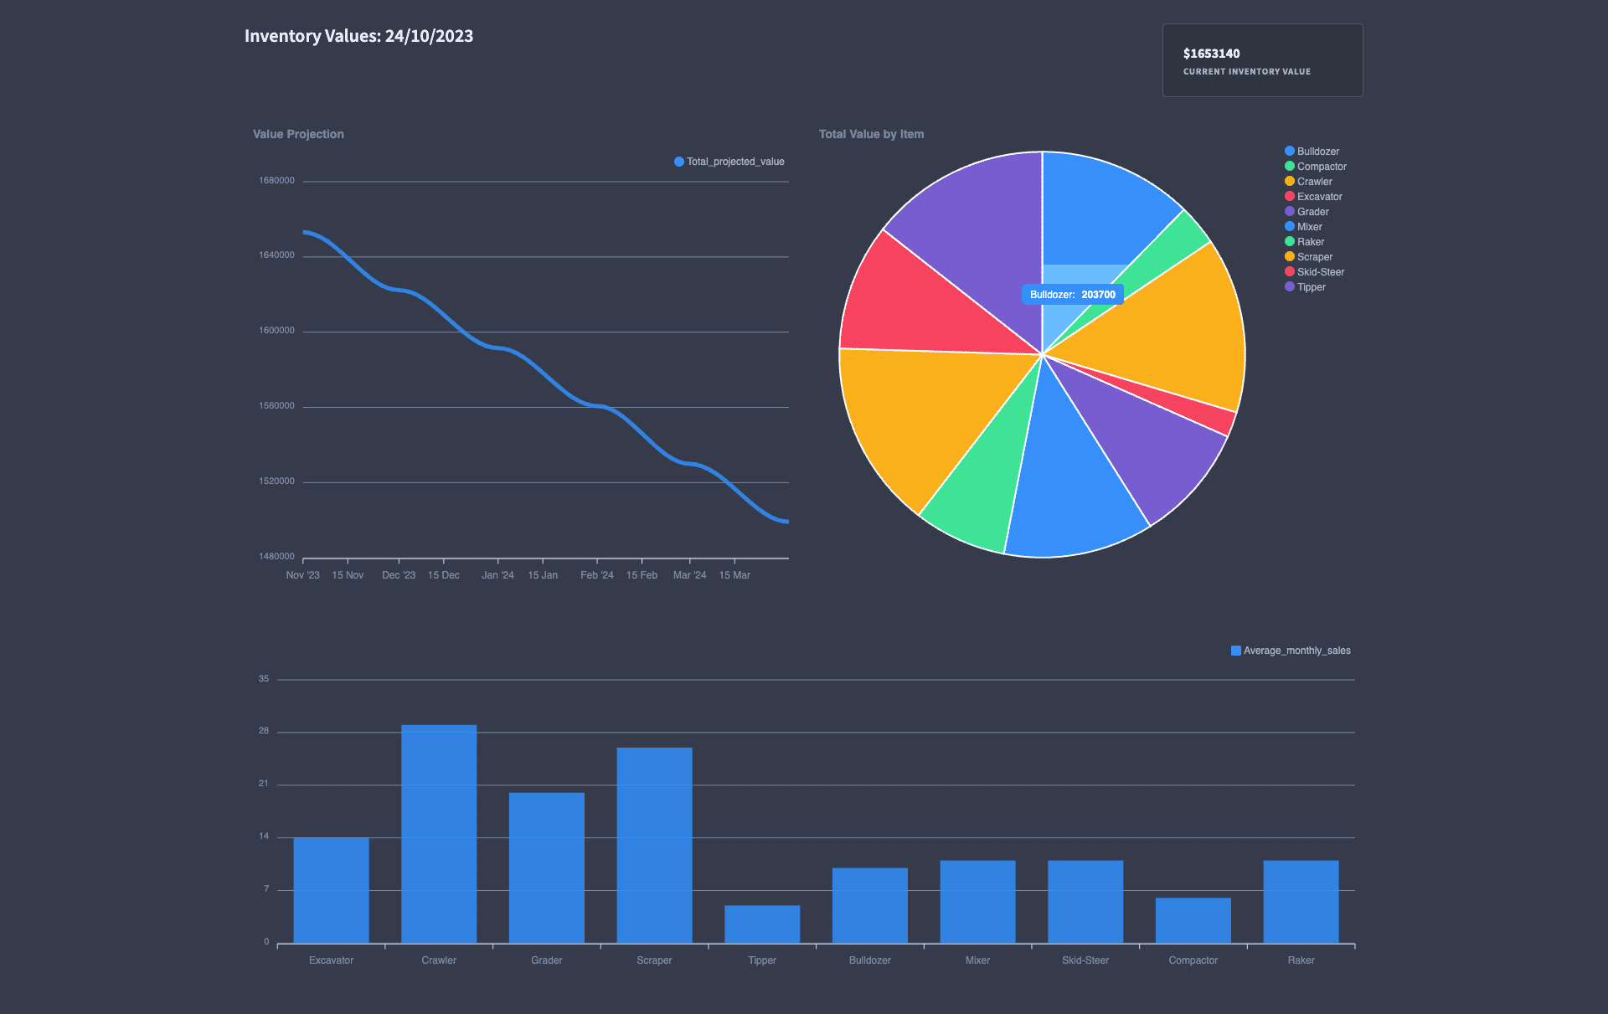Toggle Crawler series in pie legend

(x=1308, y=182)
